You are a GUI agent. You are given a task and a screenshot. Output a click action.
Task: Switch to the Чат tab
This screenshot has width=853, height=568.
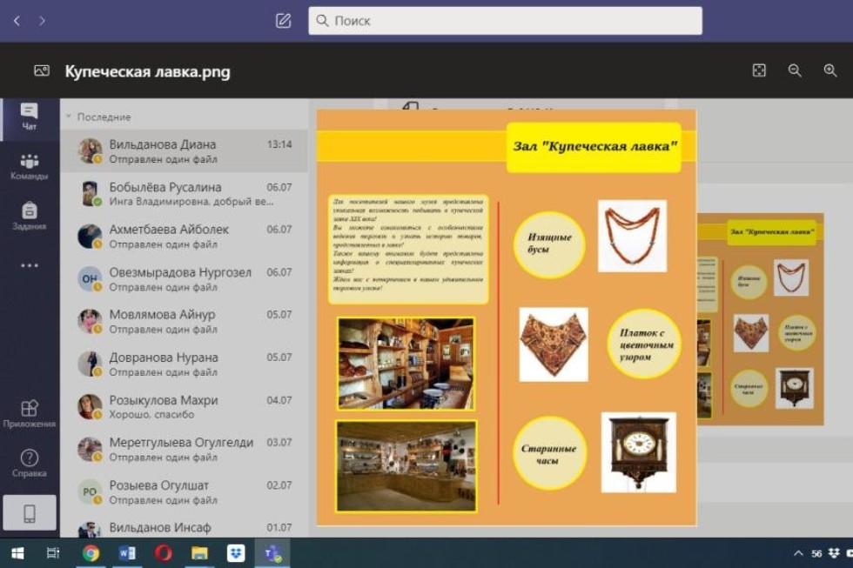[30, 117]
